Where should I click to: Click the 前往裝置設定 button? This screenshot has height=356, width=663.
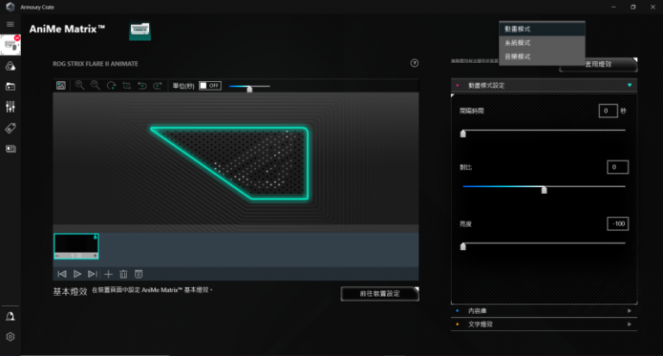click(379, 293)
